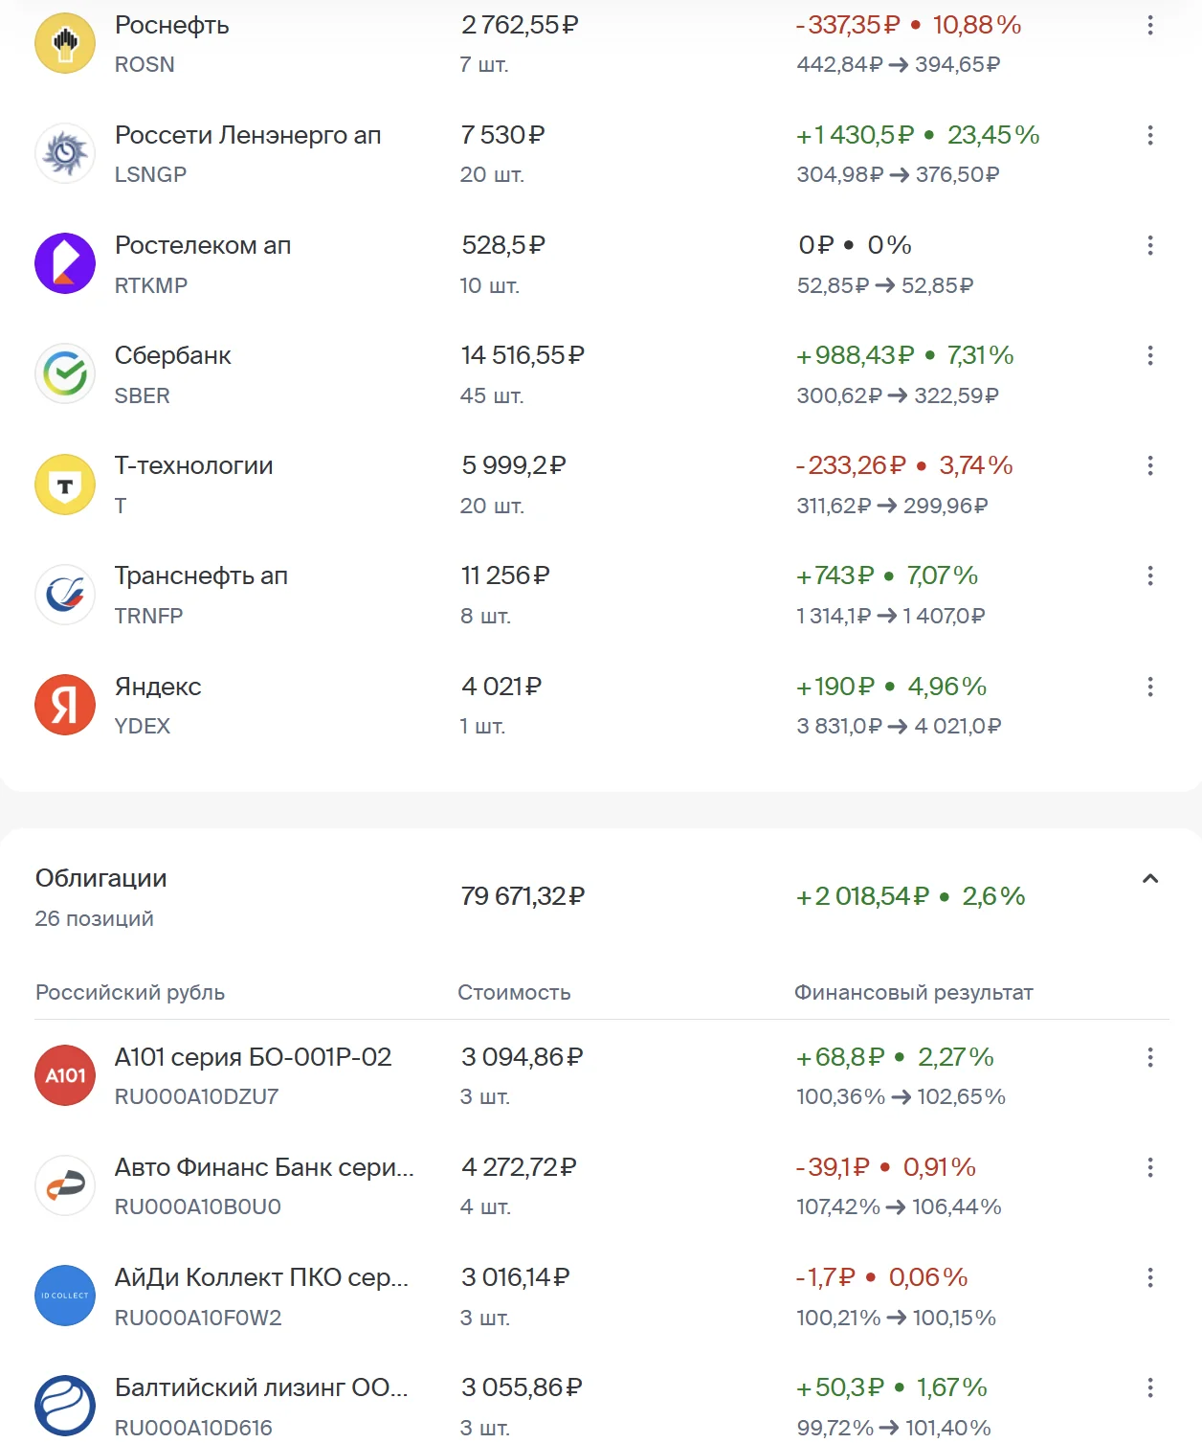
Task: Click Ростелеком ап value 528,5 ₽
Action: point(503,245)
